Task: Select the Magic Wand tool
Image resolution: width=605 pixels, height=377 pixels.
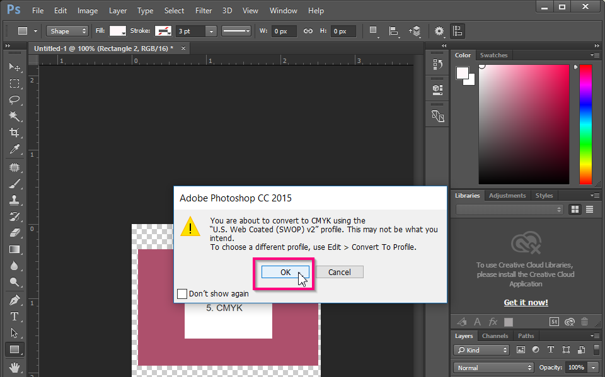Action: 14,116
